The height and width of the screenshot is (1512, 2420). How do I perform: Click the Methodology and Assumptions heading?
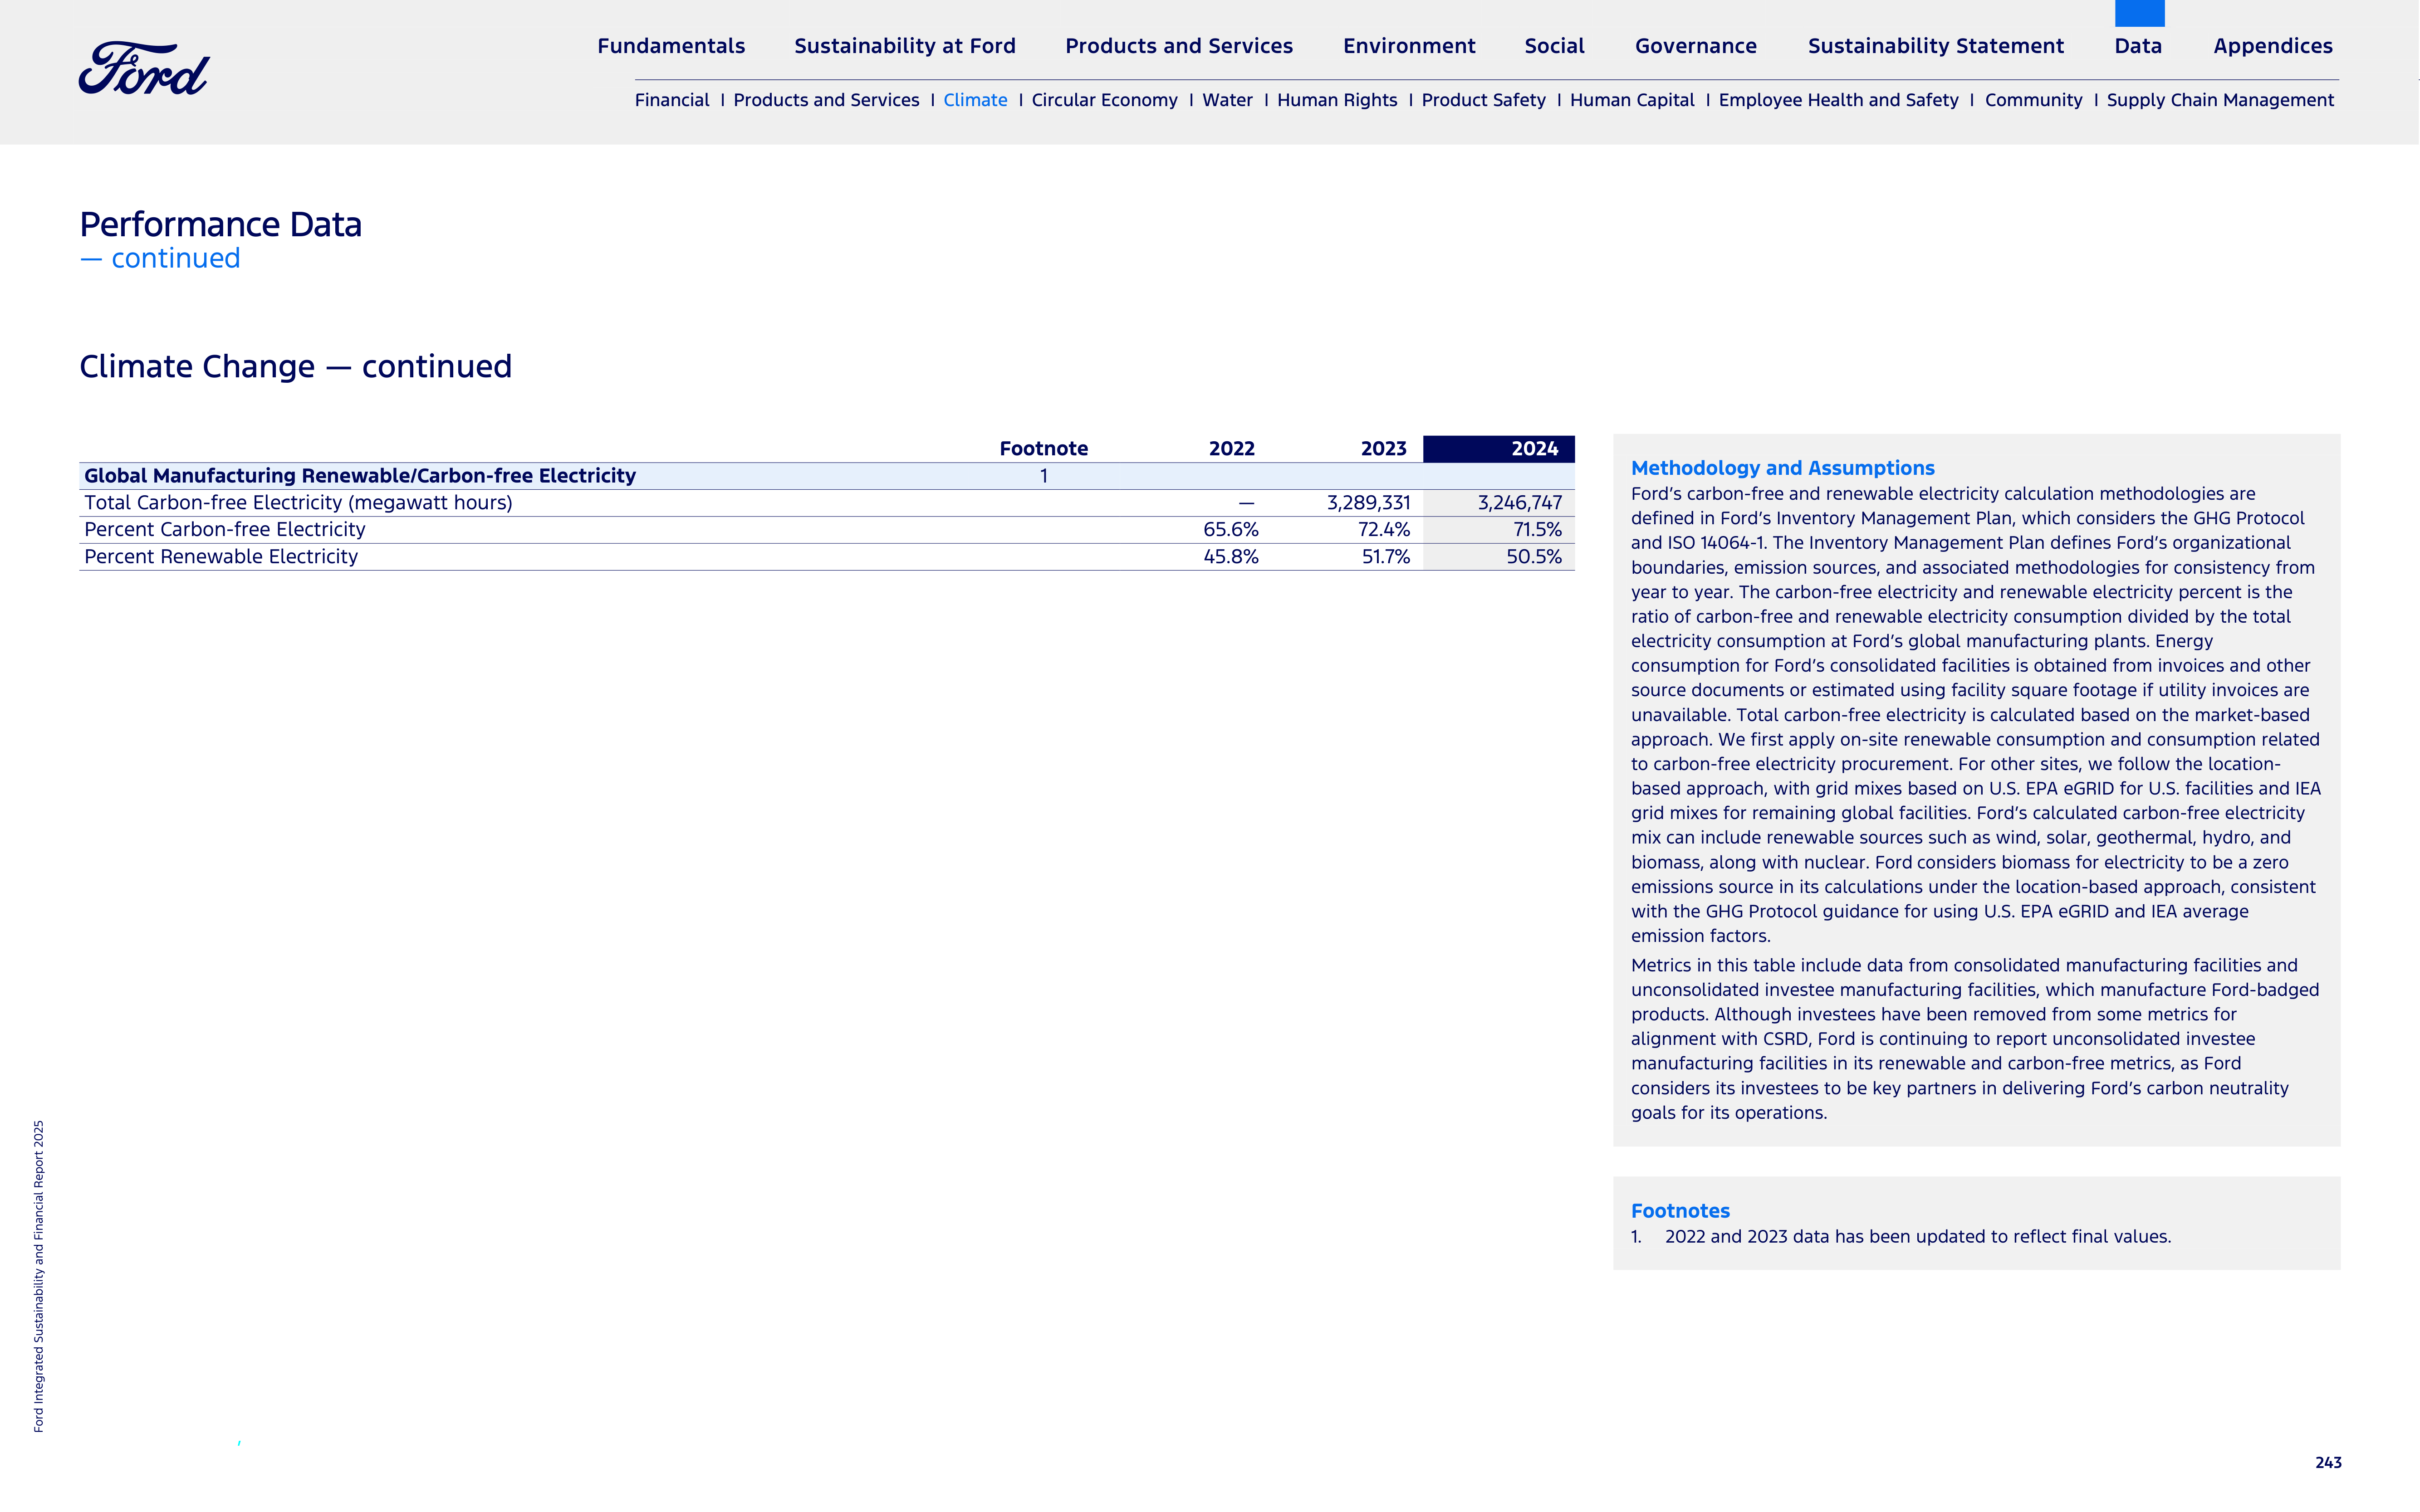point(1783,468)
